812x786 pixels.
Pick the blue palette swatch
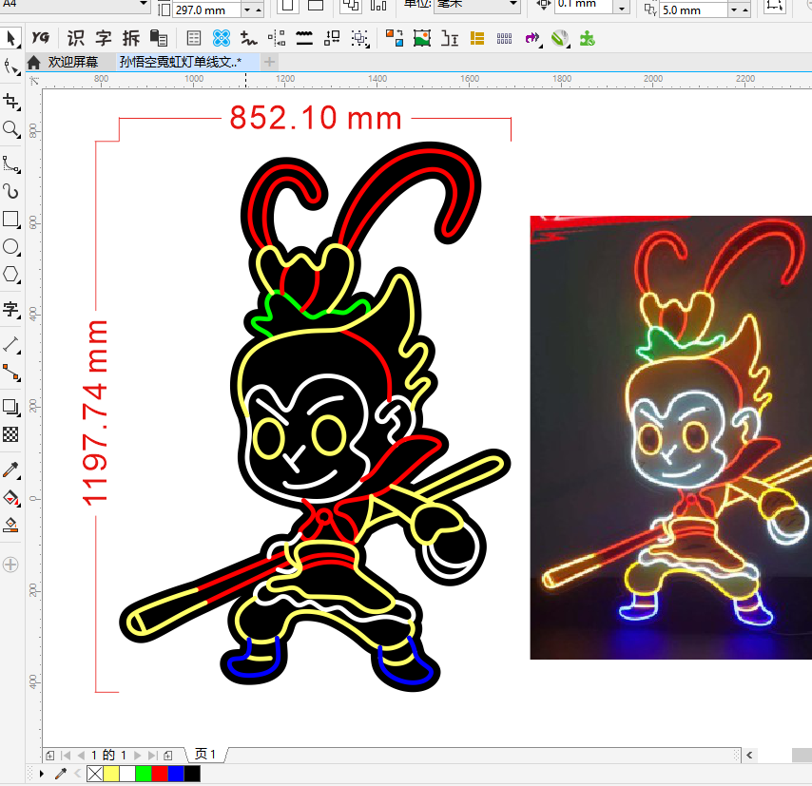pos(176,774)
